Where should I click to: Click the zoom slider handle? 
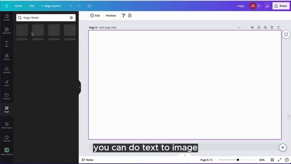coord(238,160)
